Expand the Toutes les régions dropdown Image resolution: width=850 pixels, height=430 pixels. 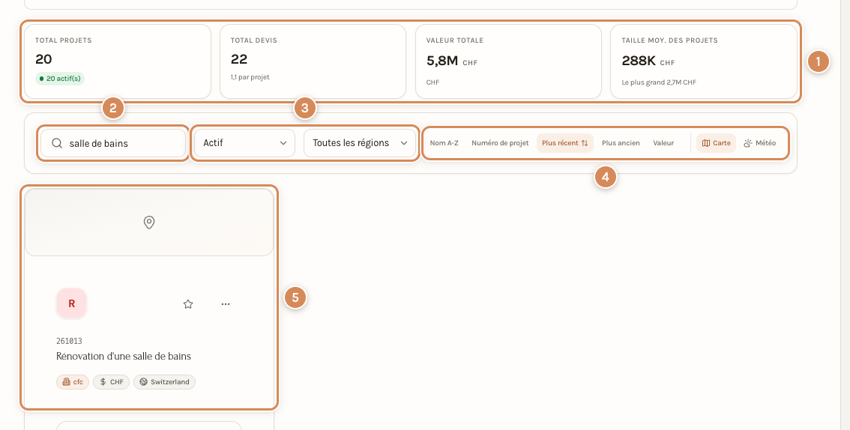point(359,143)
